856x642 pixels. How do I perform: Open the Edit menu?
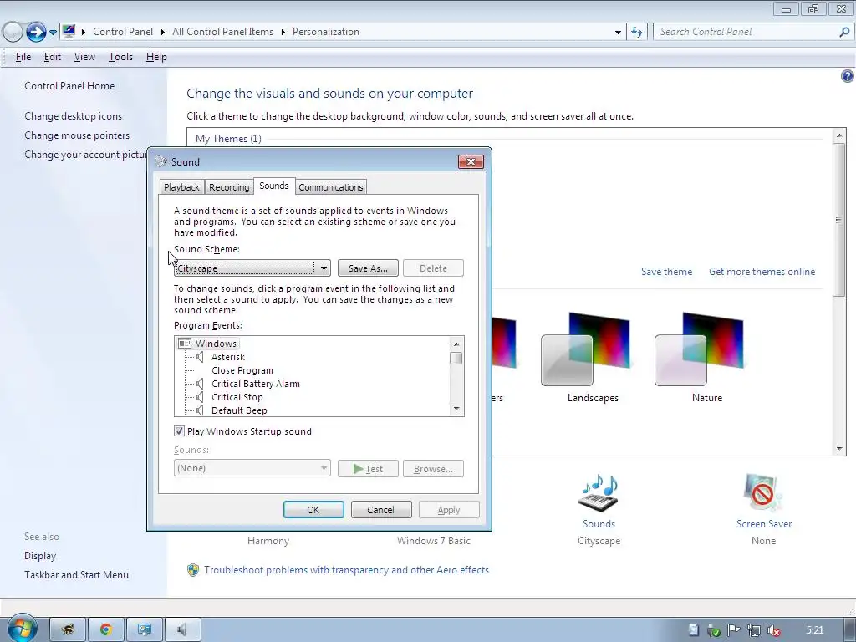click(53, 57)
